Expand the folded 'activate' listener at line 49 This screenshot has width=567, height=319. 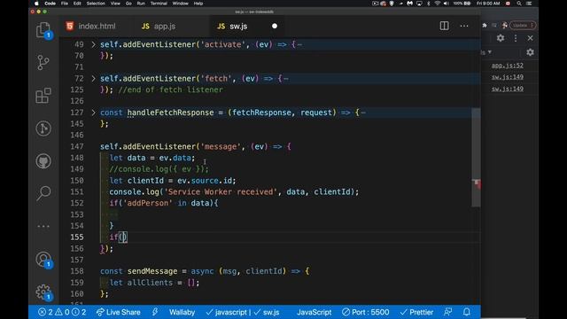tap(93, 44)
